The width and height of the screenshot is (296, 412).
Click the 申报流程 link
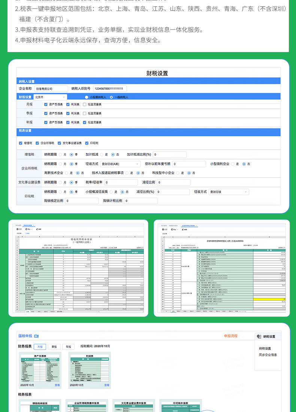pyautogui.click(x=230, y=336)
